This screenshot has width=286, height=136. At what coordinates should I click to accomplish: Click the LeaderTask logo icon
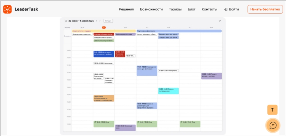[7, 9]
